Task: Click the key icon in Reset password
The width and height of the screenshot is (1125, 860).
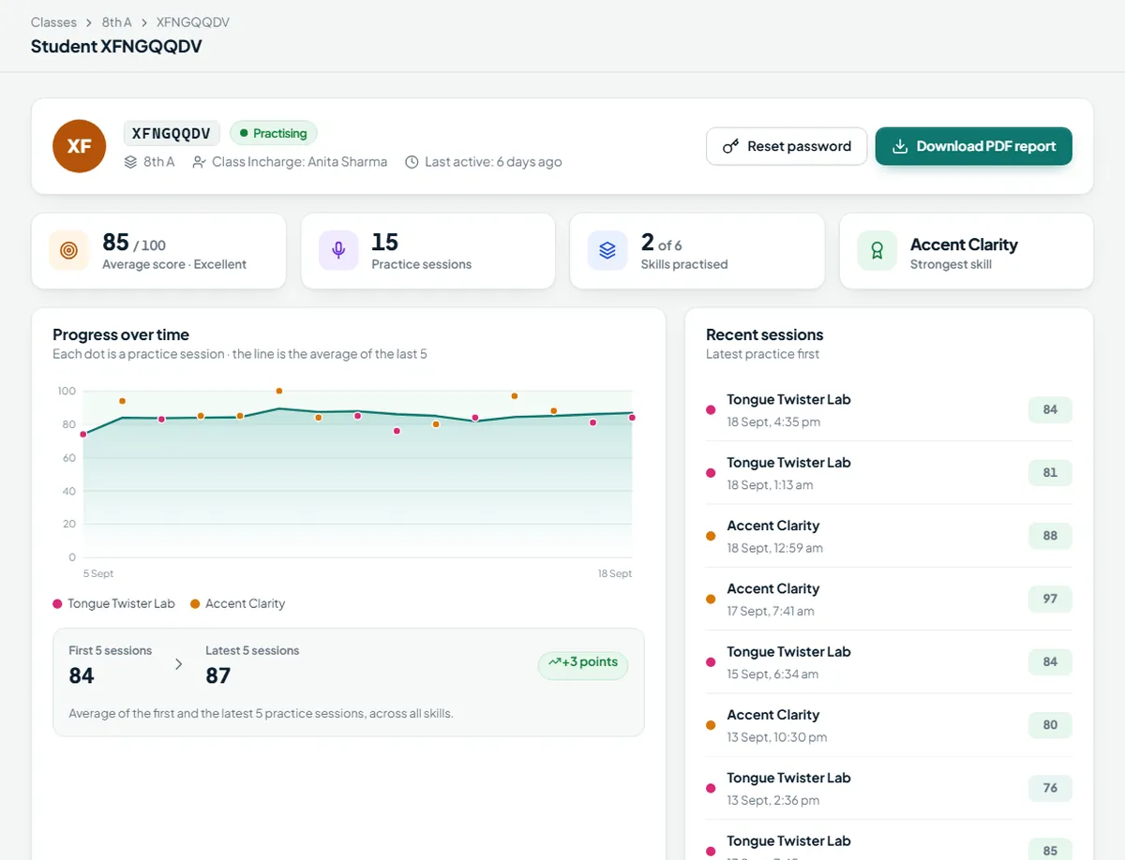Action: click(x=731, y=146)
